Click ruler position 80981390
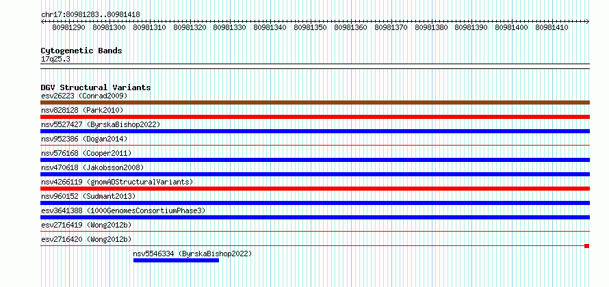This screenshot has width=609, height=287. (471, 27)
